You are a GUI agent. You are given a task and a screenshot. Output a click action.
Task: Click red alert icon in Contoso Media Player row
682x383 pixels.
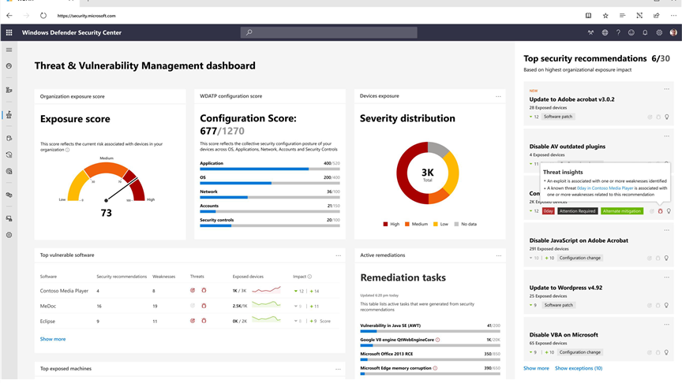pyautogui.click(x=204, y=291)
